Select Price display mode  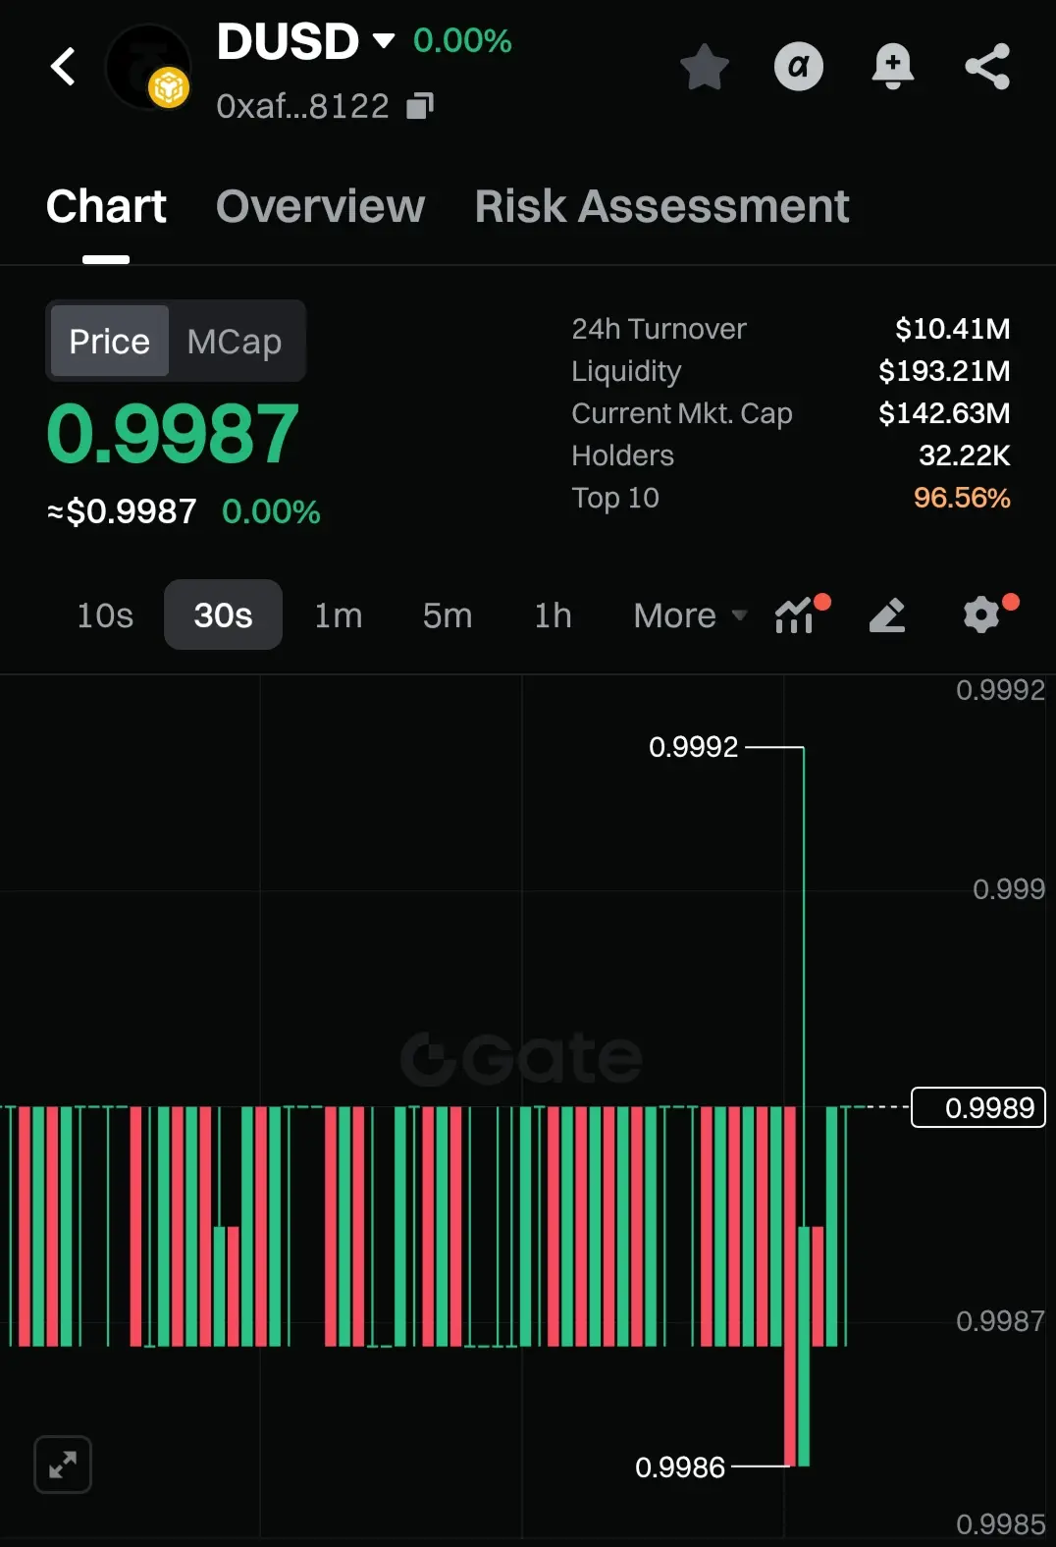click(x=109, y=342)
